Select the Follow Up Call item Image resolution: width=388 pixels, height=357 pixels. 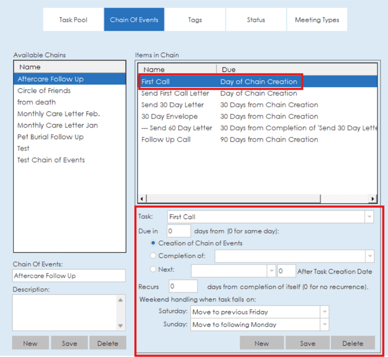click(166, 140)
